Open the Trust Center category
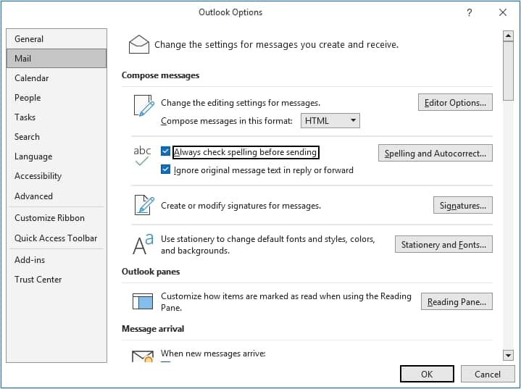 pos(57,280)
